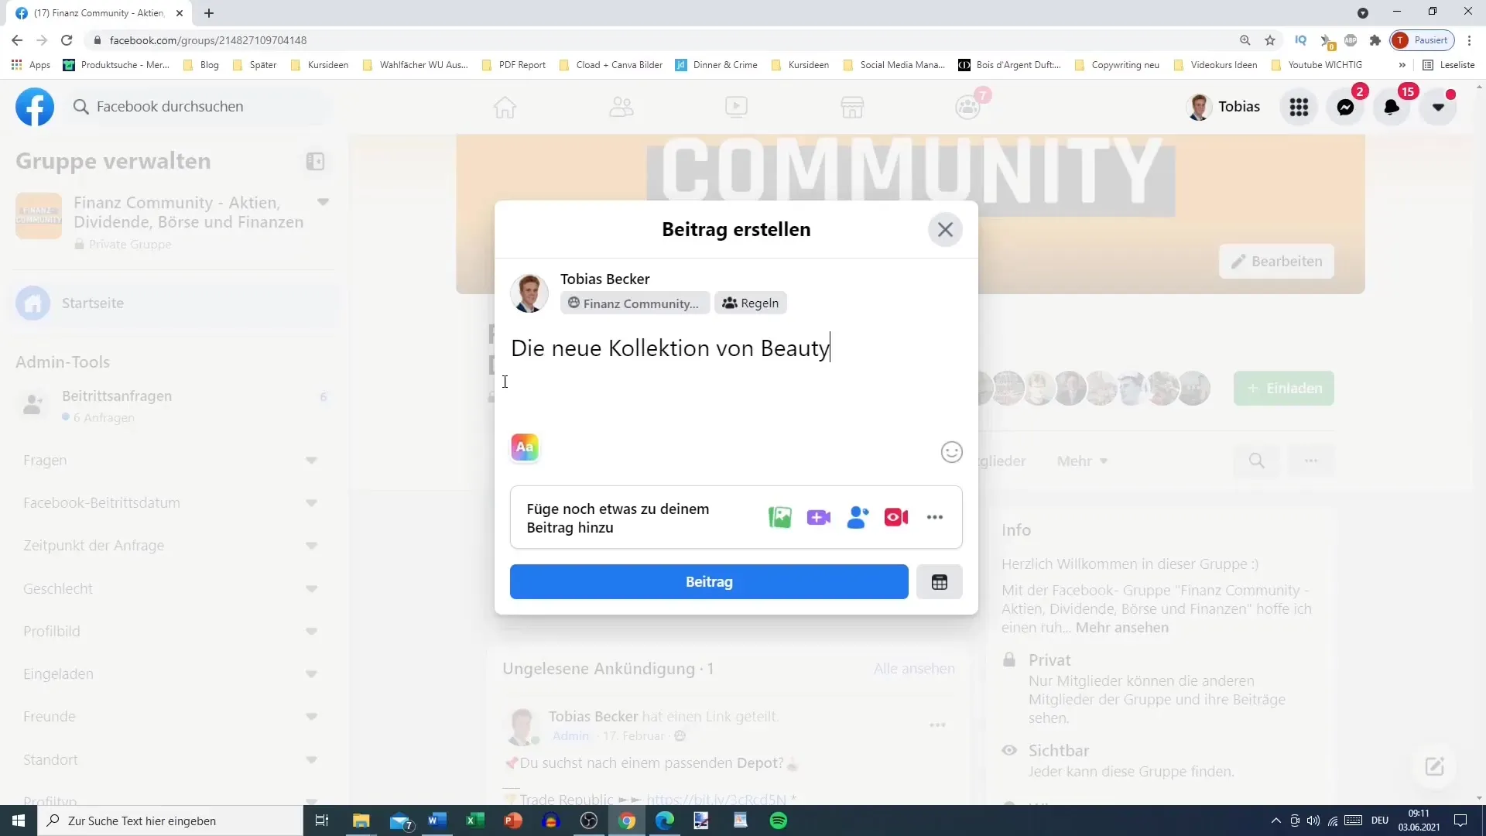Go to Facebook Home tab

pyautogui.click(x=505, y=107)
